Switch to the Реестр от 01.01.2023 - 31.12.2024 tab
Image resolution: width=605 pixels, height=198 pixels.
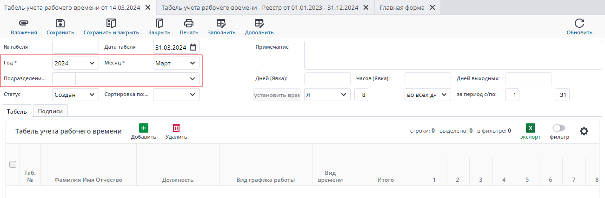[259, 7]
